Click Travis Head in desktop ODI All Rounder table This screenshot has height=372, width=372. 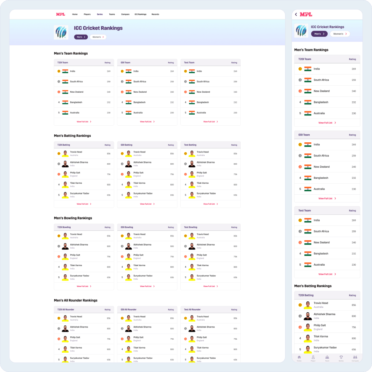[x=139, y=317]
